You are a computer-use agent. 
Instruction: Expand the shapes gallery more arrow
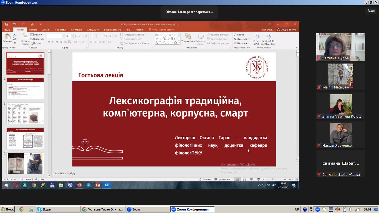point(179,43)
